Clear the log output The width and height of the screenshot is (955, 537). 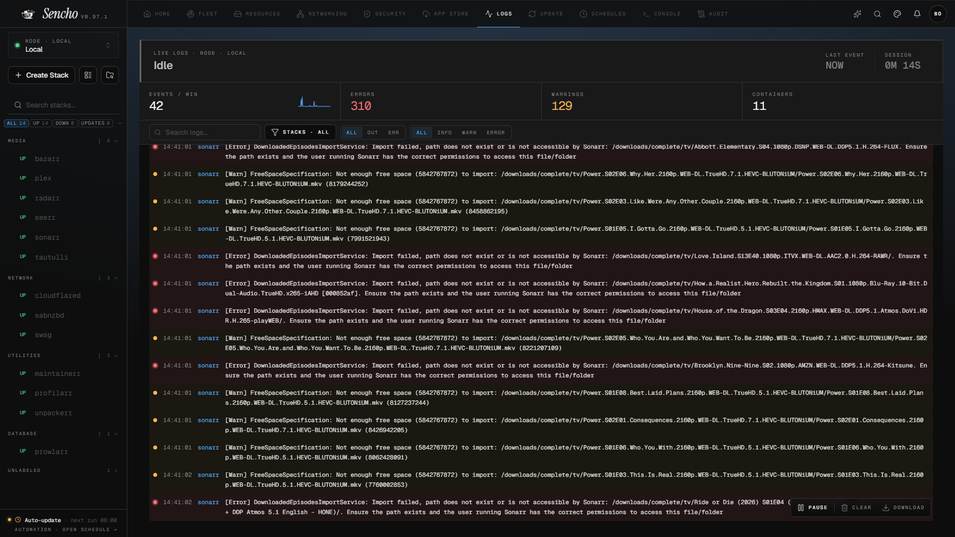click(x=857, y=508)
